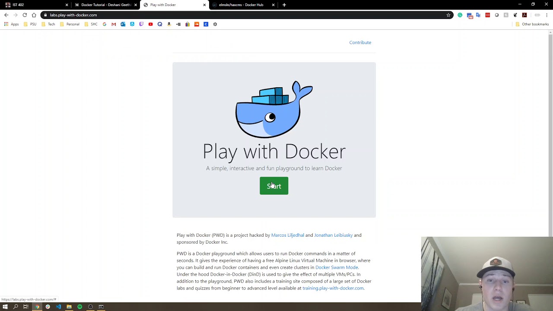Open the YouTube bookmark icon

pyautogui.click(x=150, y=24)
